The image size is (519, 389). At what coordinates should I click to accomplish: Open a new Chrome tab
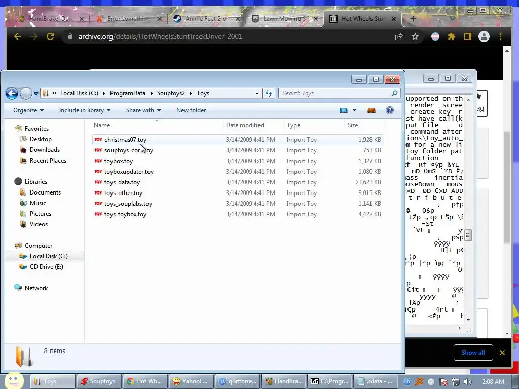coord(413,19)
